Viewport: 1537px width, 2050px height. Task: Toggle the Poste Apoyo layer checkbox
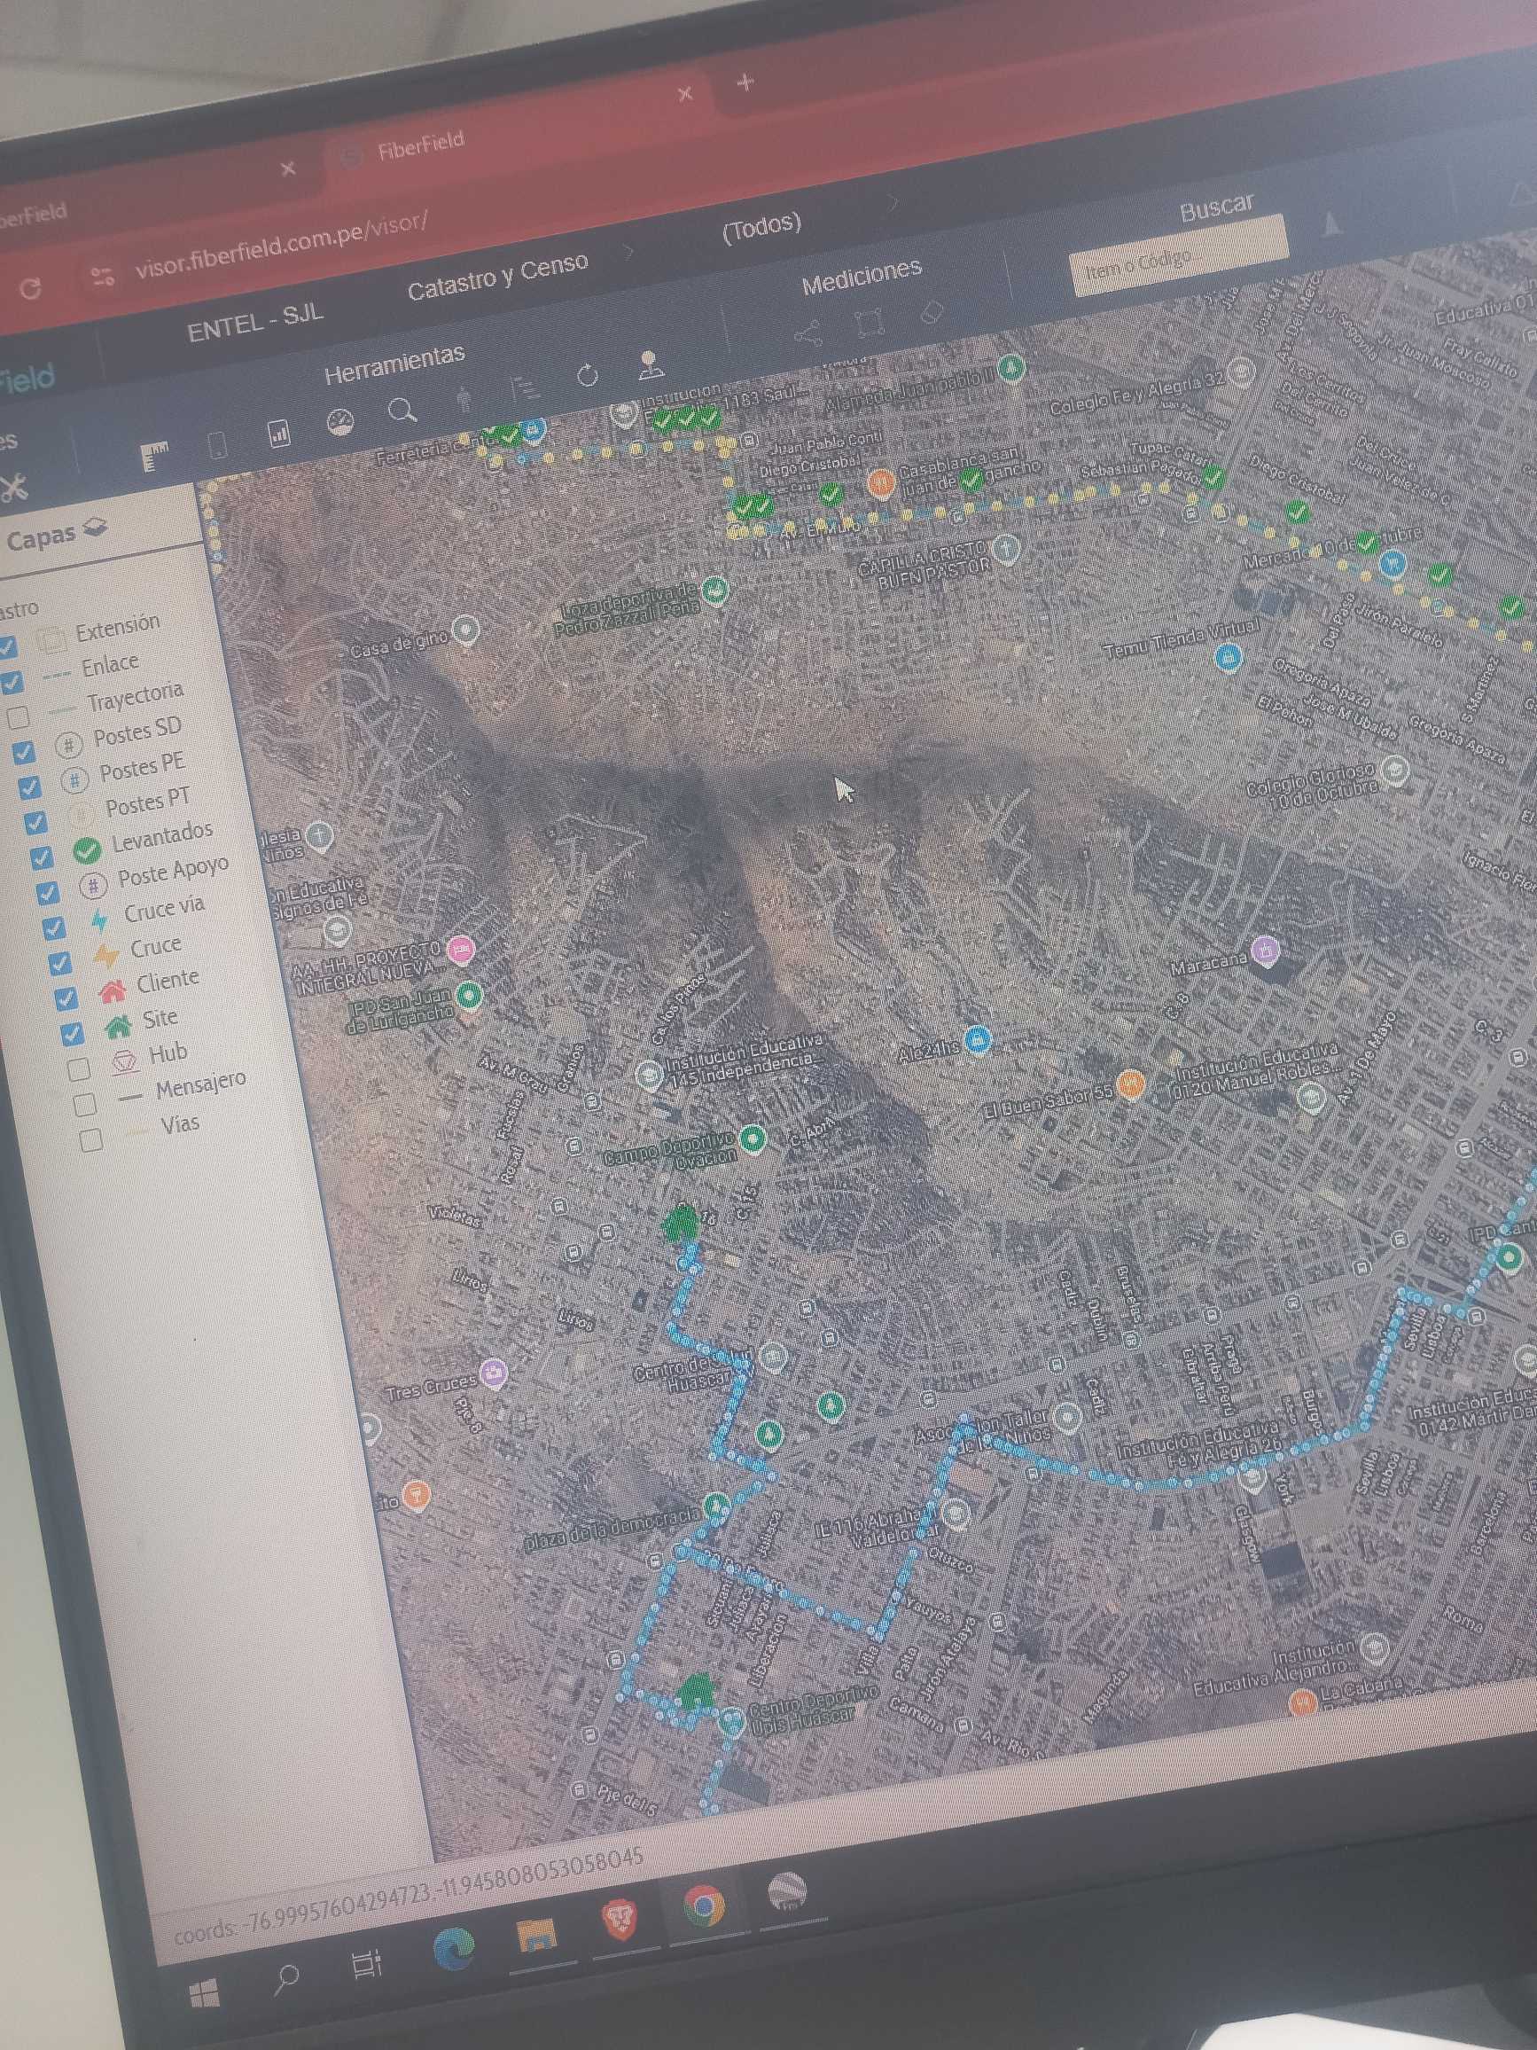[47, 893]
